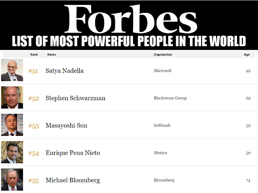Sort by Organization column header
Screen dimensions: 258x193
(x=163, y=55)
